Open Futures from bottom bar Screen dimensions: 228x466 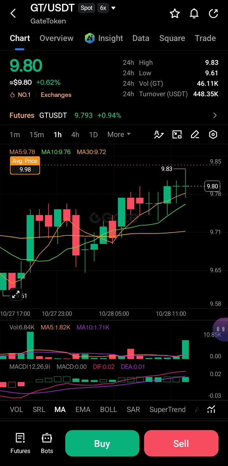coord(20,443)
